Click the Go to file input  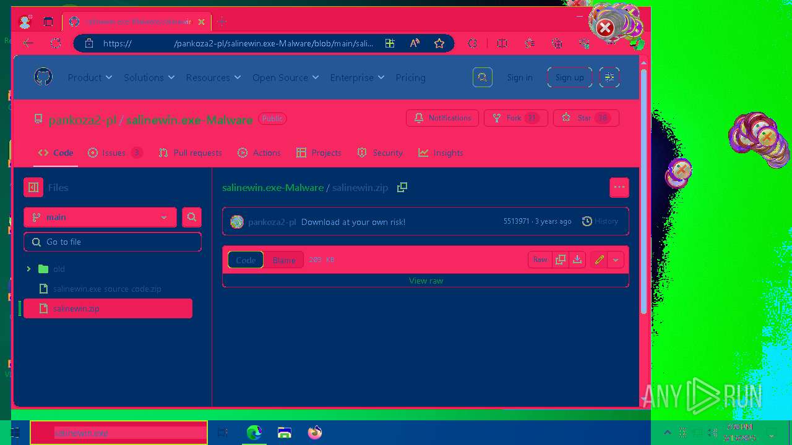[x=113, y=242]
